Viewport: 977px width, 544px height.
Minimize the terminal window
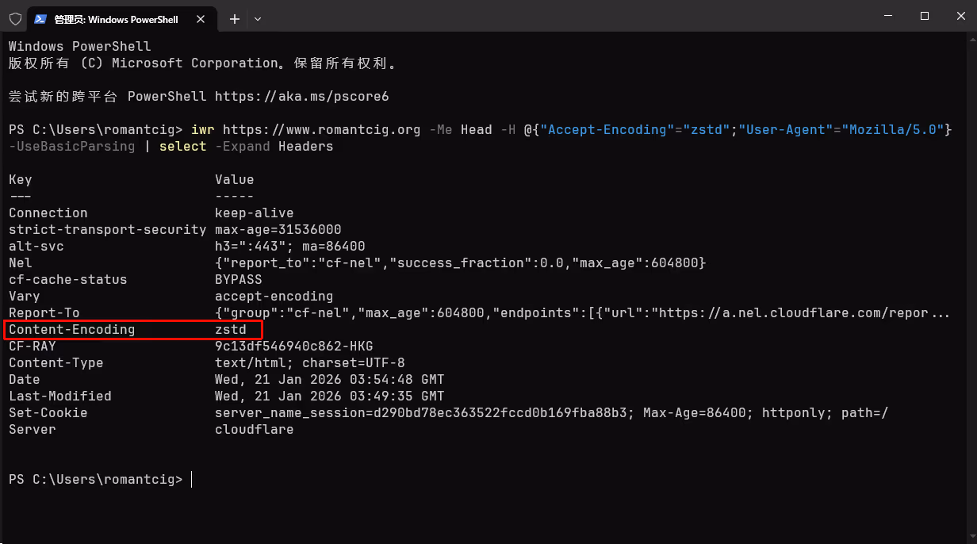[888, 17]
